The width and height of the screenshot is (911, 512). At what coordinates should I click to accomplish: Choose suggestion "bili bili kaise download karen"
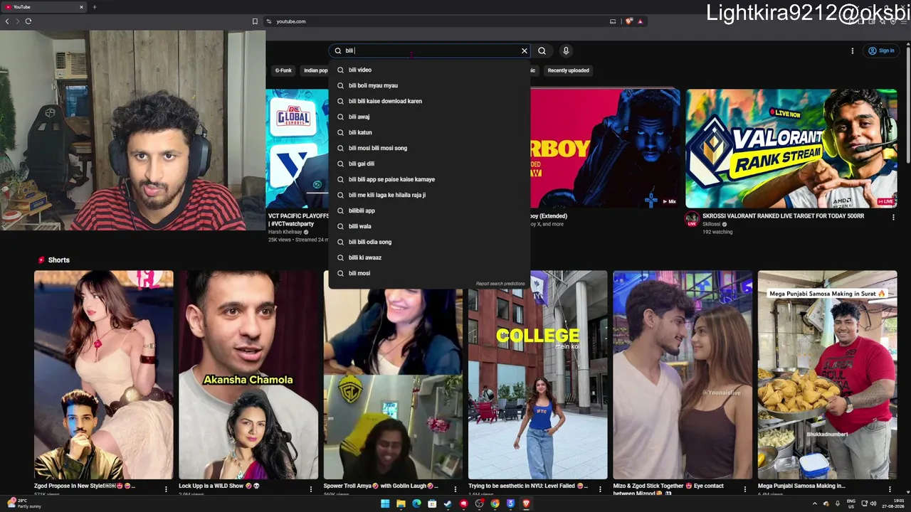coord(429,101)
